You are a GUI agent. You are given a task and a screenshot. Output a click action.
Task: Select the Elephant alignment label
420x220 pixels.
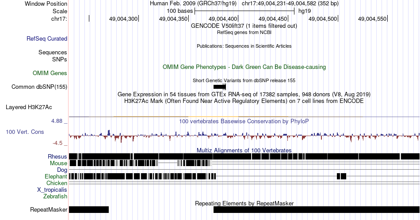[56, 176]
